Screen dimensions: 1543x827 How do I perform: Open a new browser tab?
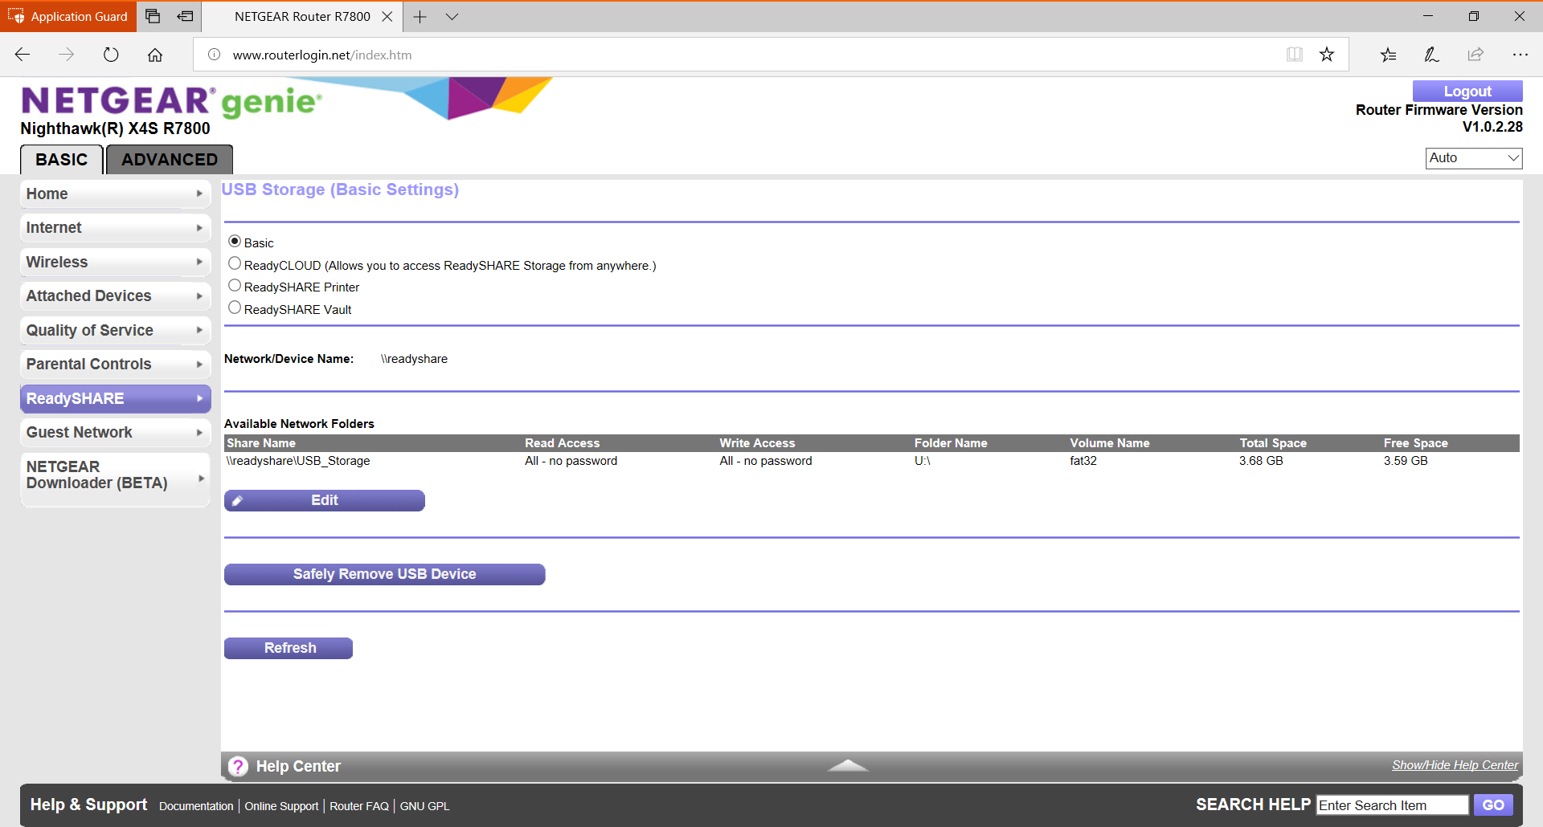[420, 16]
